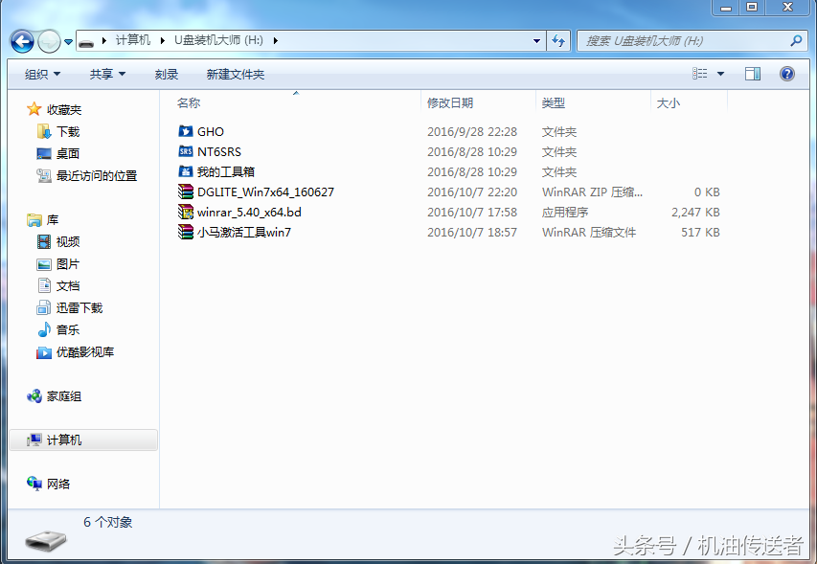The height and width of the screenshot is (564, 817).
Task: Select file name DGLITE_Win7x64_160627
Action: click(265, 192)
